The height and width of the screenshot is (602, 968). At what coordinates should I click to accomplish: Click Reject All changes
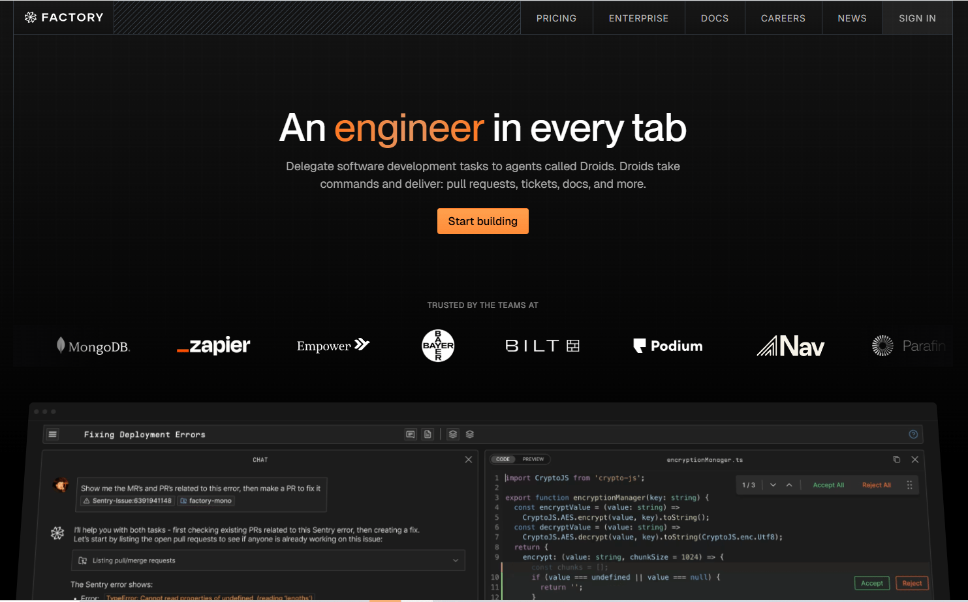click(876, 485)
